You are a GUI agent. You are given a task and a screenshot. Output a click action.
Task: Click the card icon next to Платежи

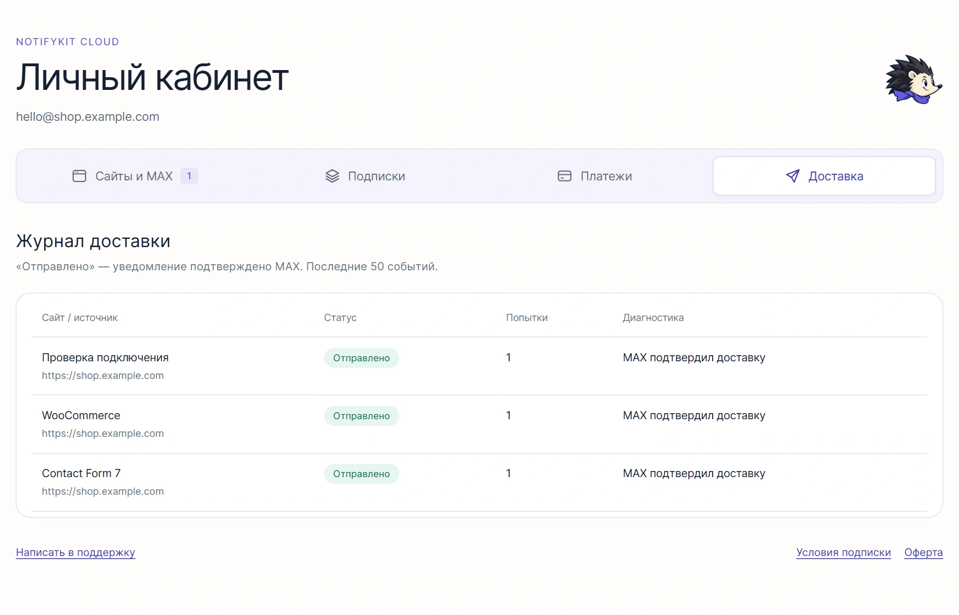coord(564,176)
